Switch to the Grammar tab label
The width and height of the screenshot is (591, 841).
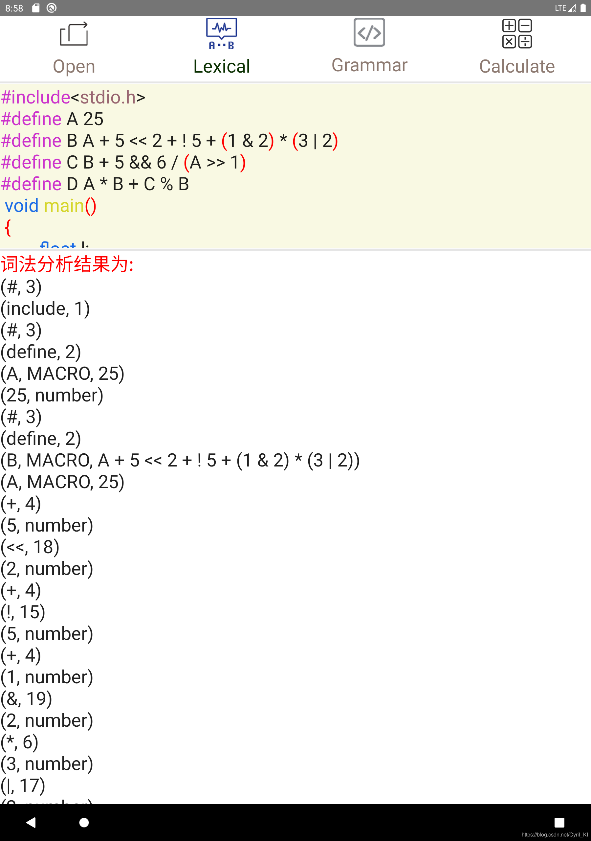(x=369, y=65)
